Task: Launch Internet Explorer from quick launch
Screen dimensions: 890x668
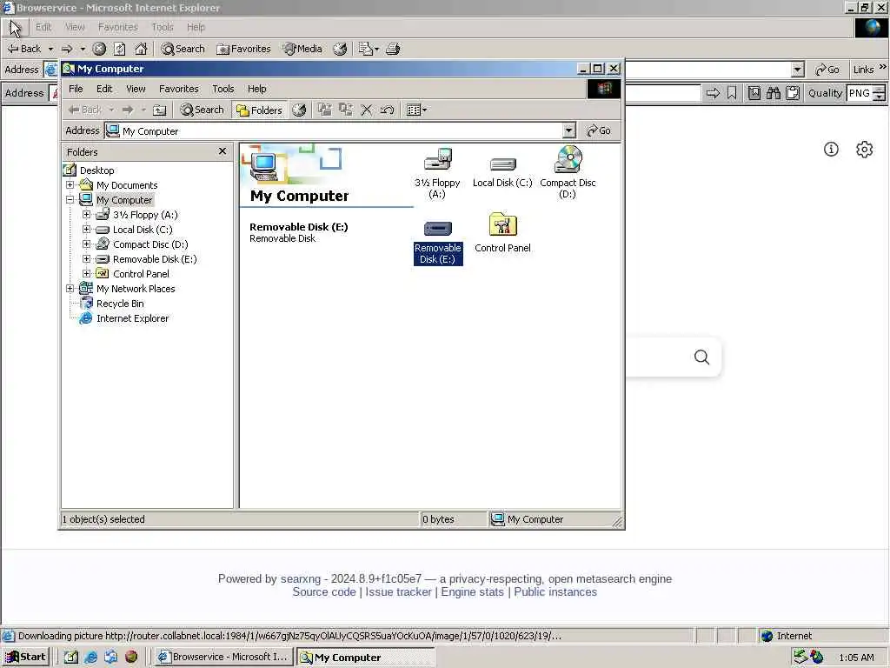Action: pos(90,658)
